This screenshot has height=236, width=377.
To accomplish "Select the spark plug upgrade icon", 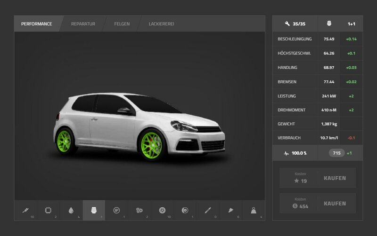I will [25, 211].
